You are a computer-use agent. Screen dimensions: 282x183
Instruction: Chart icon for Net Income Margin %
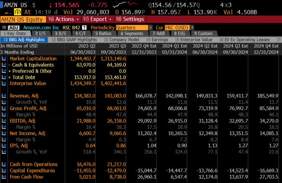coord(4,139)
